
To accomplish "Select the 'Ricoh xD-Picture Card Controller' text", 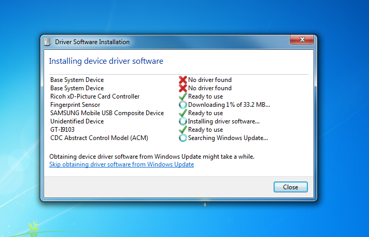I will (x=95, y=96).
